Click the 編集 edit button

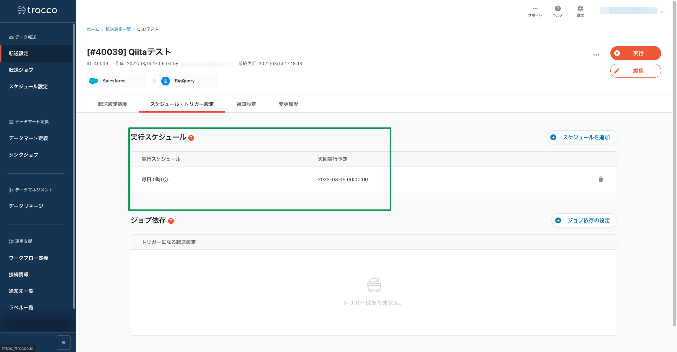click(x=635, y=71)
